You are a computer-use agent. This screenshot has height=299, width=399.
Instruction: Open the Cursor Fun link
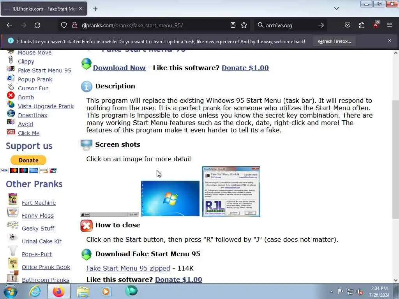[33, 88]
